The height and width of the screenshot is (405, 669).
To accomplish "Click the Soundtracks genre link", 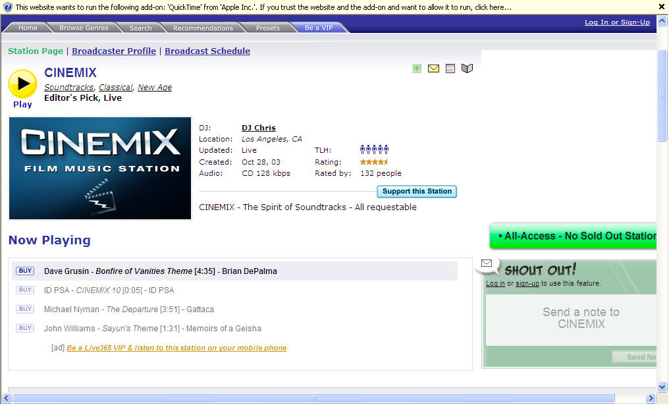I will [x=68, y=87].
